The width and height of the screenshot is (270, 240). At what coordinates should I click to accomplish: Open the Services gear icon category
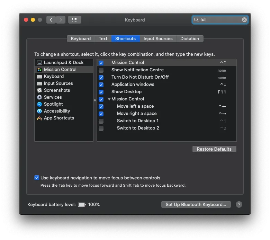(x=39, y=97)
